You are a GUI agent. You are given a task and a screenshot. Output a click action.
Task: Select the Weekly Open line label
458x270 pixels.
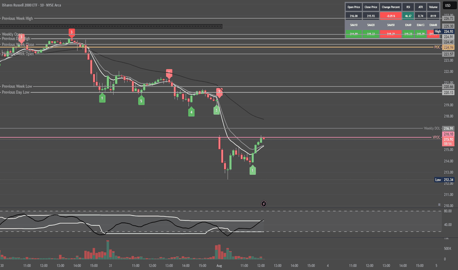click(x=12, y=34)
